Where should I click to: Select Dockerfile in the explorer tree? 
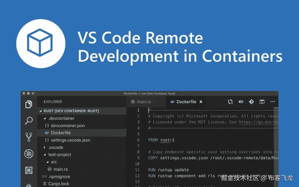82,133
